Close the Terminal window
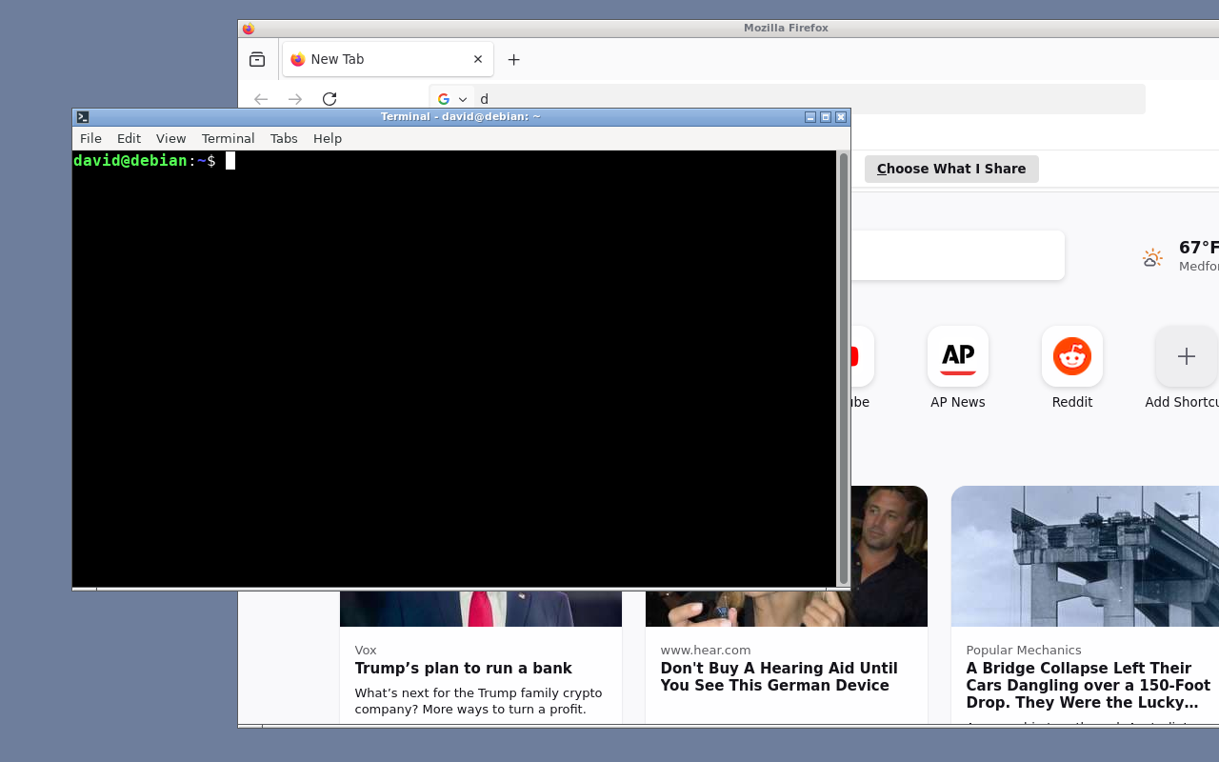1219x762 pixels. [x=841, y=117]
